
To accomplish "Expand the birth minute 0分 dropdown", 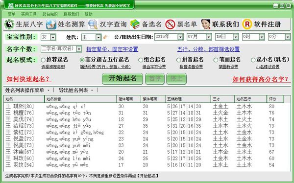I will (x=288, y=37).
